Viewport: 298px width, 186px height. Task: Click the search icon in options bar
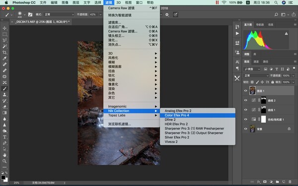coord(276,14)
